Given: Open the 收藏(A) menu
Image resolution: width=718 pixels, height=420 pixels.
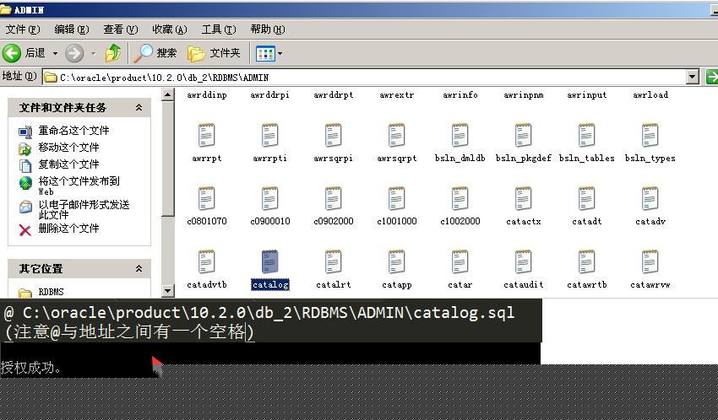Looking at the screenshot, I should pyautogui.click(x=170, y=30).
